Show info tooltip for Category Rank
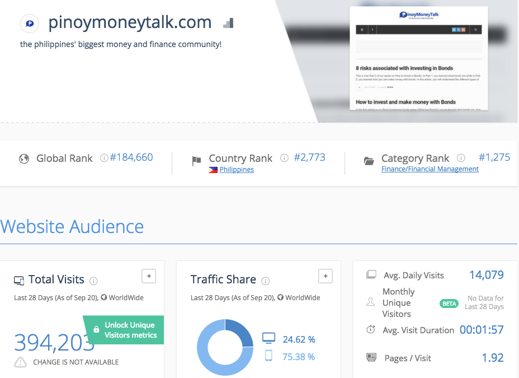Image resolution: width=519 pixels, height=378 pixels. point(461,158)
